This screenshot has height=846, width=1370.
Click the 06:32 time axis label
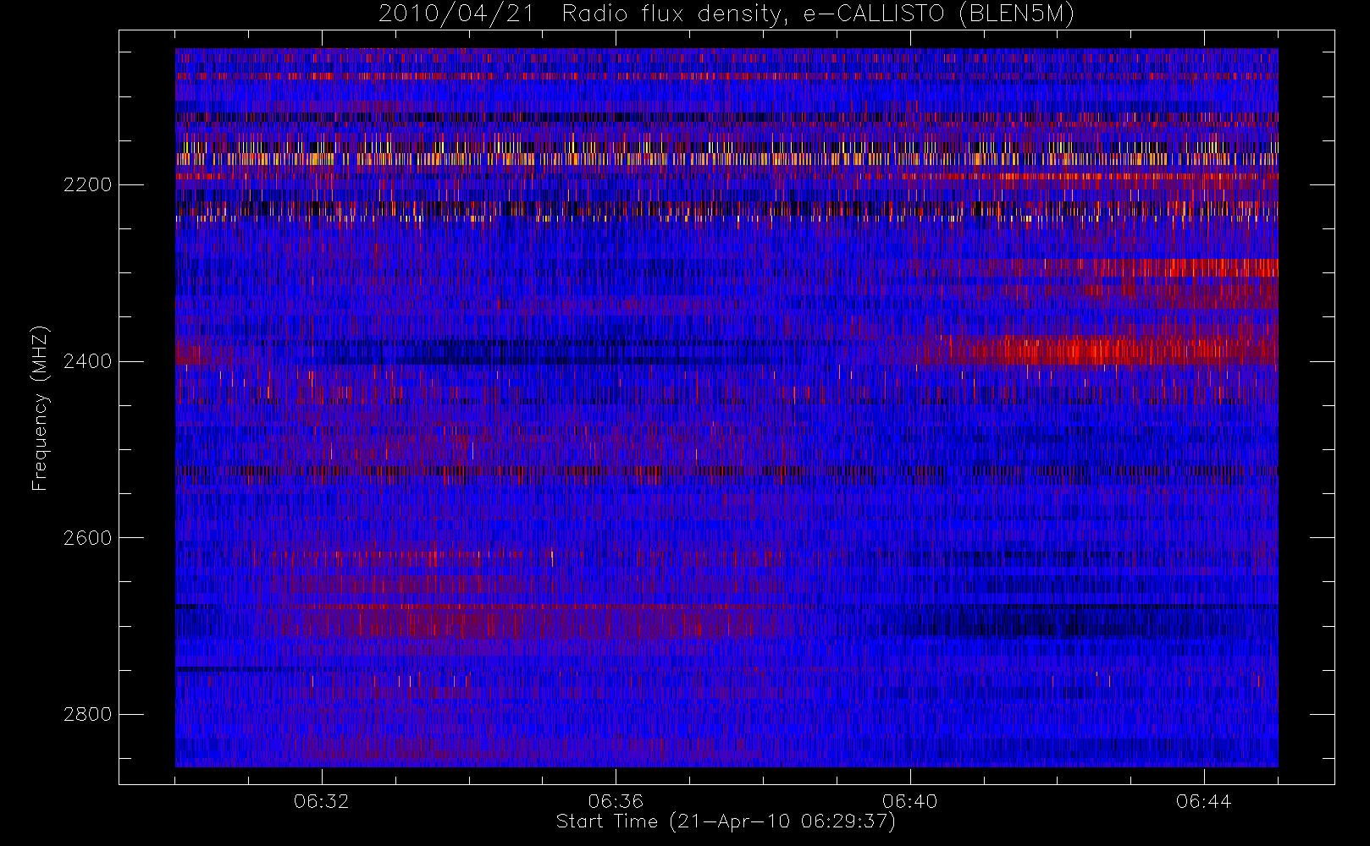[x=322, y=801]
